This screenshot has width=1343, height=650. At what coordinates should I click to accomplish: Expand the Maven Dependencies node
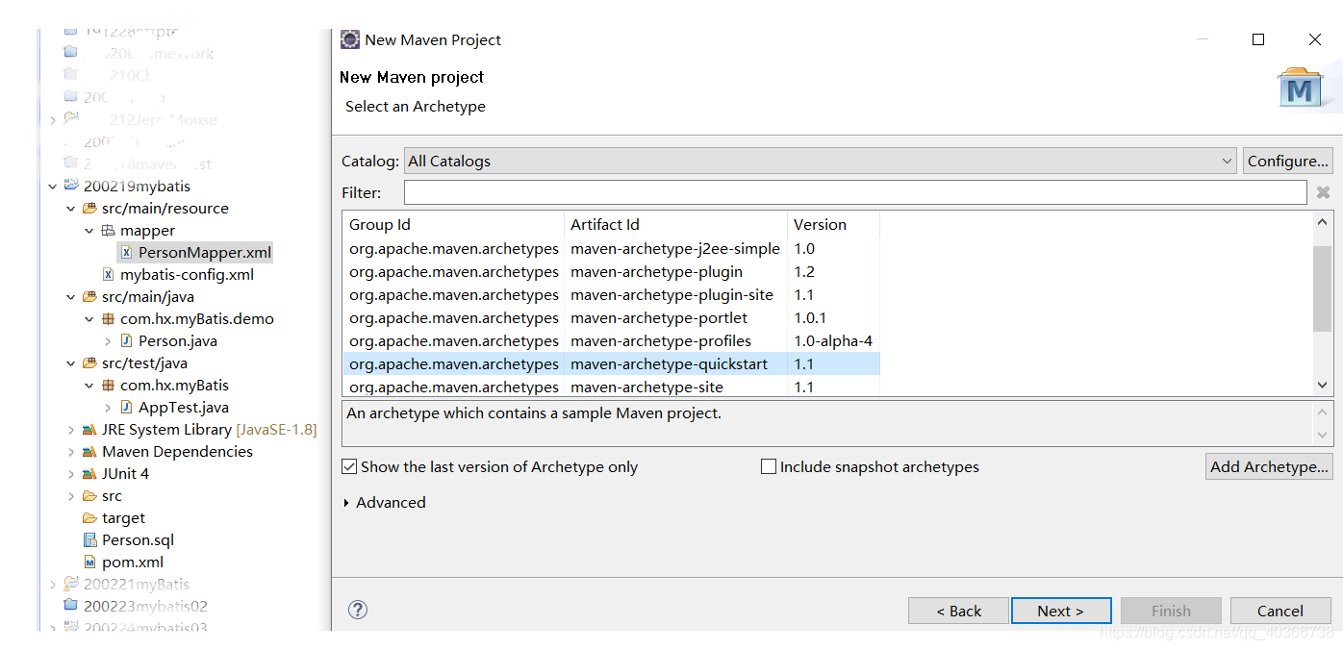tap(71, 452)
